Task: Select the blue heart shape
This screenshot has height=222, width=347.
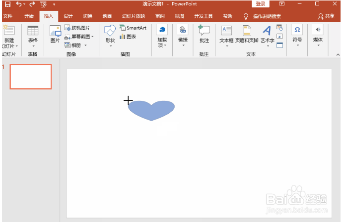Action: pos(151,111)
